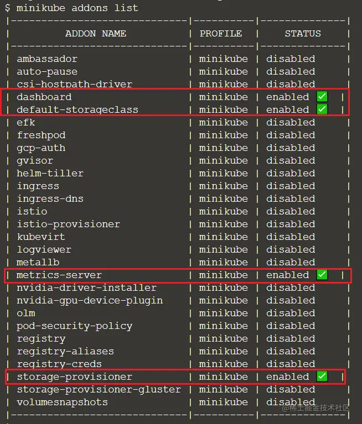The image size is (362, 424).
Task: Select the 'gcp-auth' addon name
Action: [x=41, y=148]
